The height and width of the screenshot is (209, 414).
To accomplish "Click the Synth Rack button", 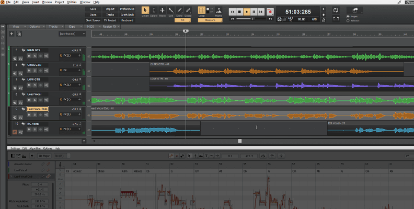I will [x=126, y=15].
